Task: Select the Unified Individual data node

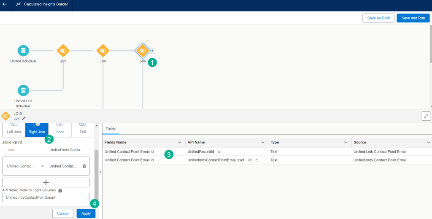Action: tap(23, 51)
